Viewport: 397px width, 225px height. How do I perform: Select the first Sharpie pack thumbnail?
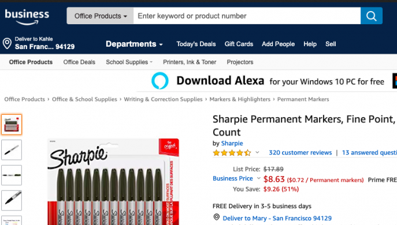pos(12,125)
